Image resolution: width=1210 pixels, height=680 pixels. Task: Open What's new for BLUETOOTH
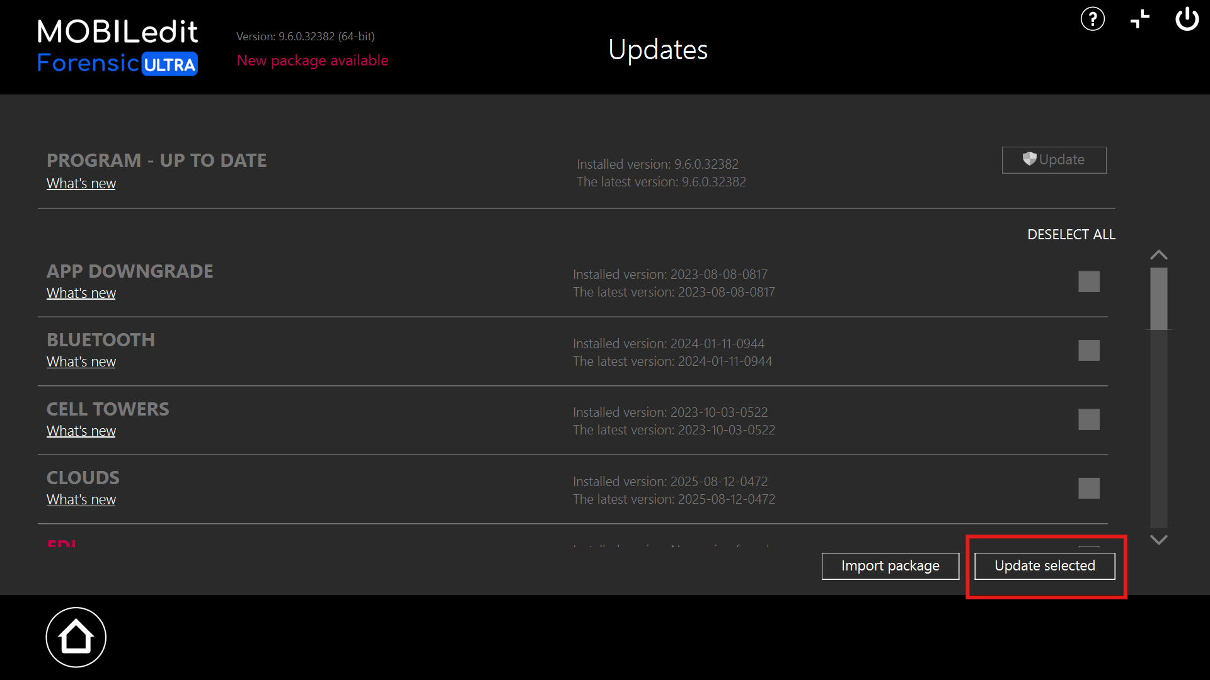click(x=81, y=361)
